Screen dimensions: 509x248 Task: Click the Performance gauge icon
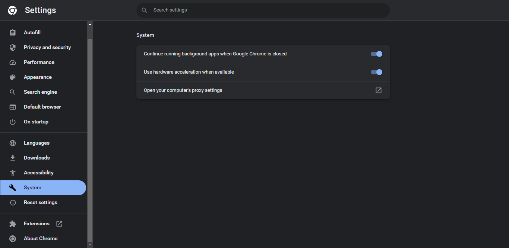(x=13, y=62)
